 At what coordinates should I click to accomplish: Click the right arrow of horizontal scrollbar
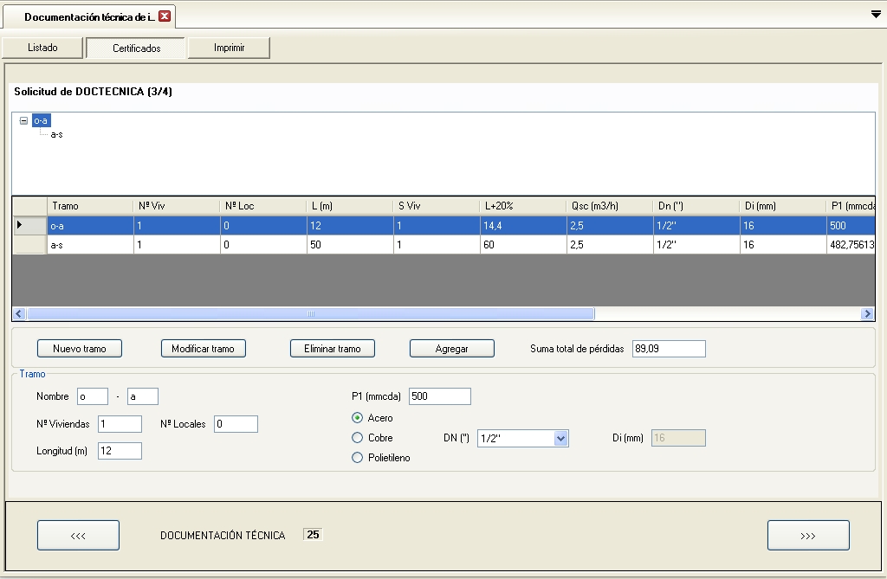click(867, 314)
